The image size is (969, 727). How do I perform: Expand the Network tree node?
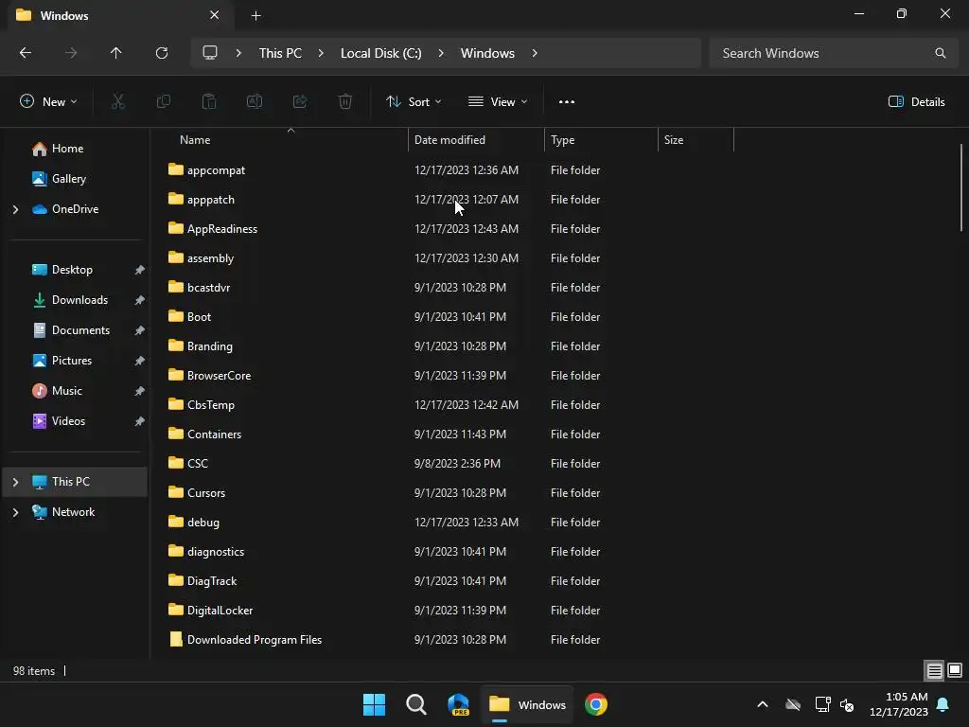point(15,512)
